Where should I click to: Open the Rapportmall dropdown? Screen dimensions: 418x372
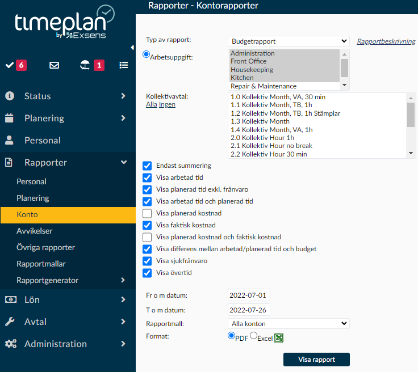coord(289,323)
